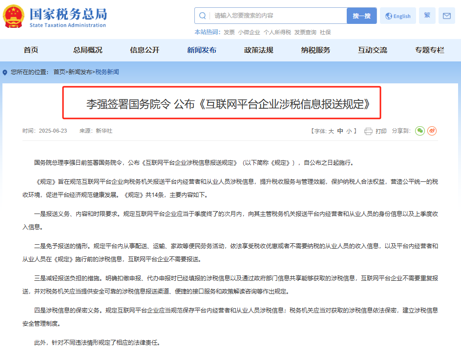Click the location pin icon in the breadcrumb bar

5,71
